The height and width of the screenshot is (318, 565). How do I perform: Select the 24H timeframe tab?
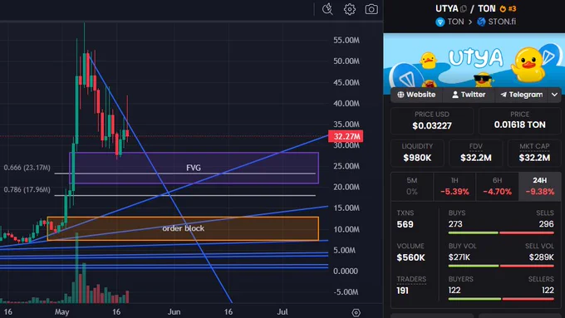539,186
